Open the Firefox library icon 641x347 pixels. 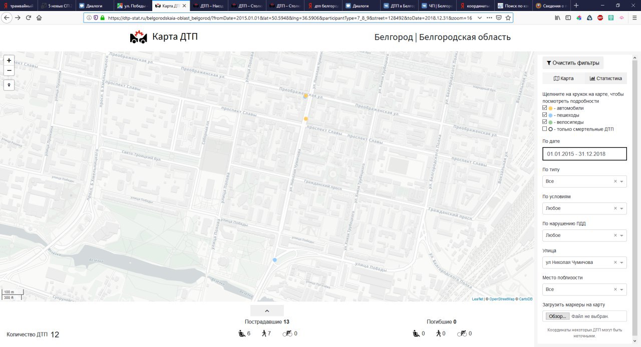[x=557, y=18]
